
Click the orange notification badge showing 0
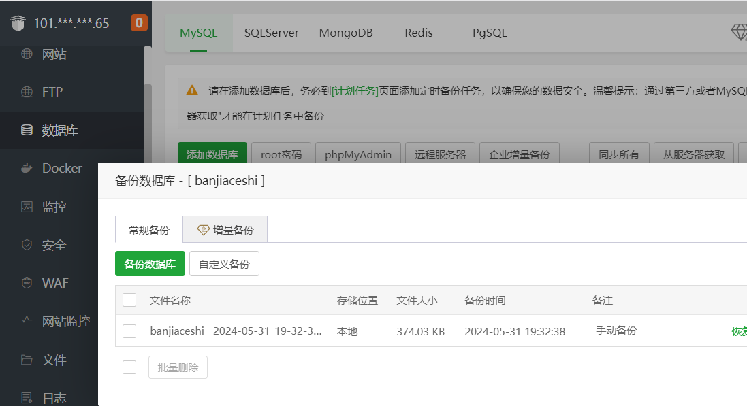pyautogui.click(x=139, y=23)
